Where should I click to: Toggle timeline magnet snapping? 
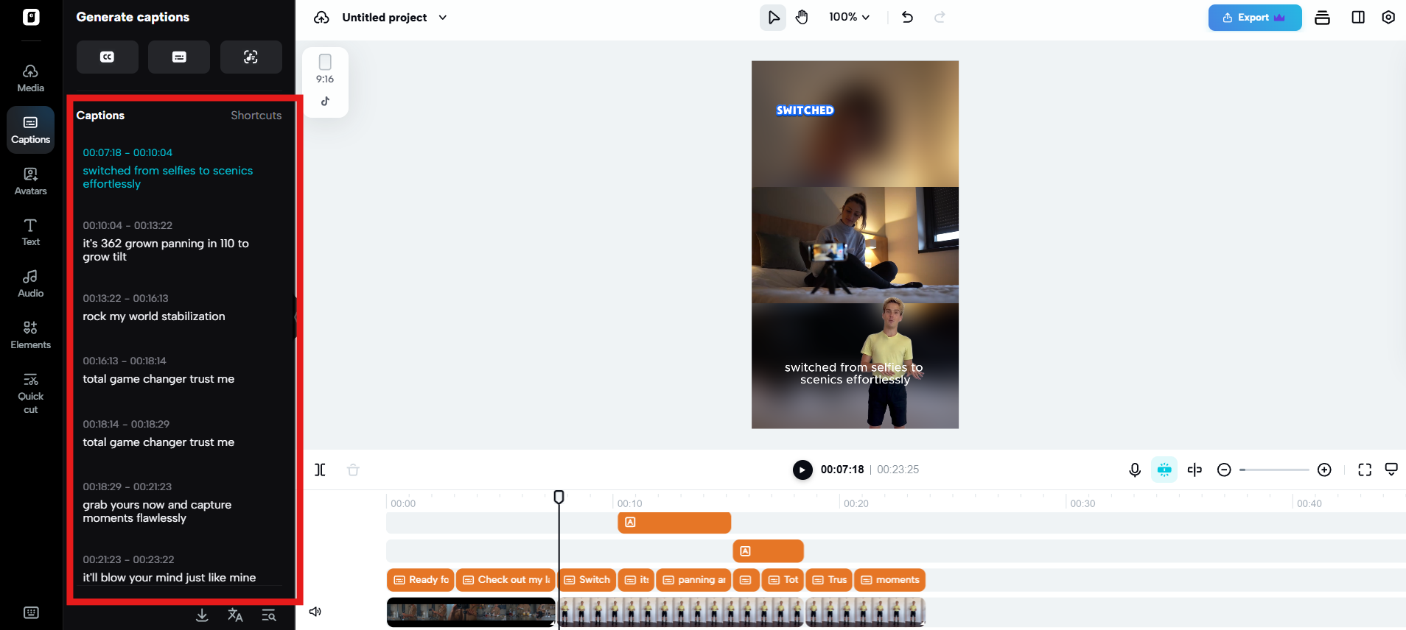tap(1164, 470)
